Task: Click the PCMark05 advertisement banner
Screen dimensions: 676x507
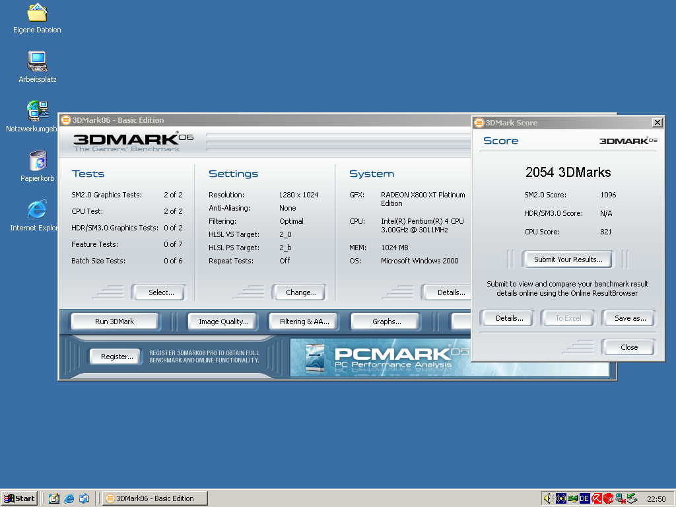Action: pyautogui.click(x=380, y=357)
